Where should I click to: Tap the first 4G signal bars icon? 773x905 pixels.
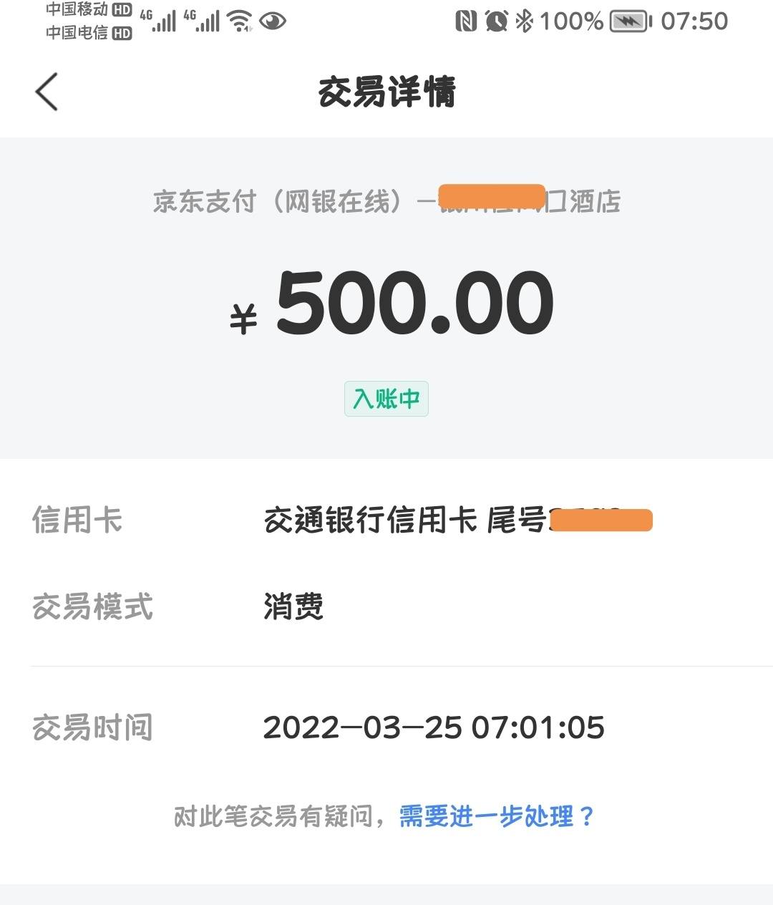(158, 21)
